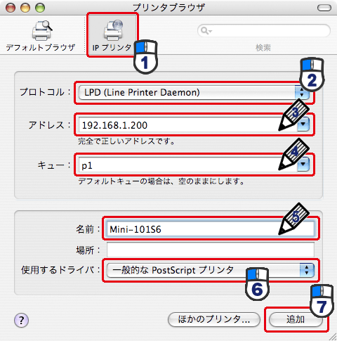The height and width of the screenshot is (341, 337).
Task: Open the round purple help button
Action: [x=21, y=320]
